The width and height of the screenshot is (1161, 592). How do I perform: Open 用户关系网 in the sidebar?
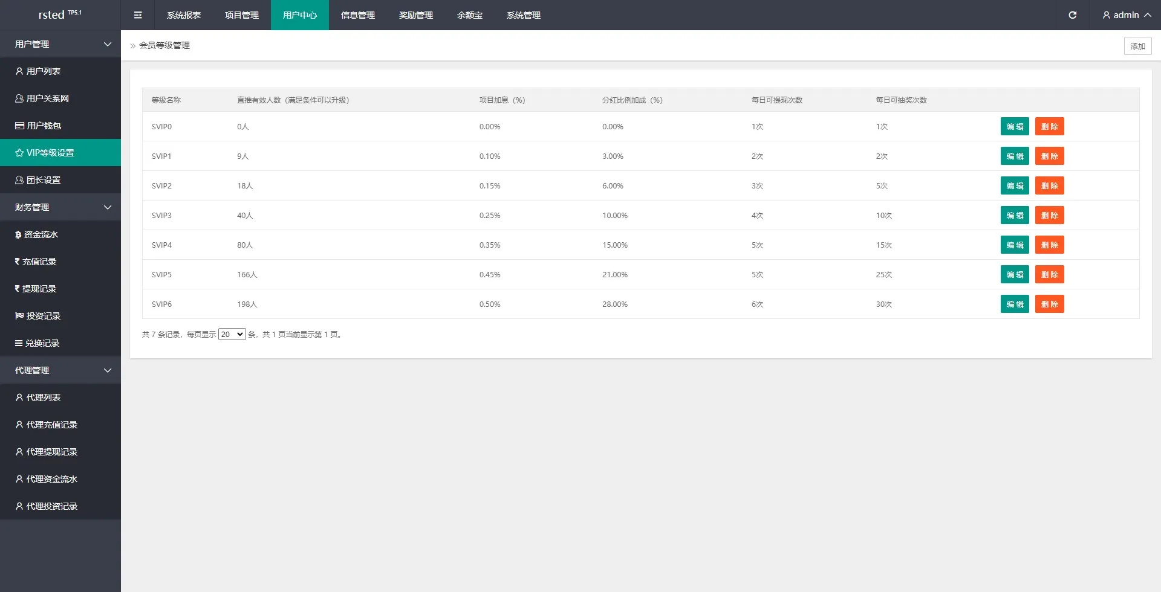[47, 98]
